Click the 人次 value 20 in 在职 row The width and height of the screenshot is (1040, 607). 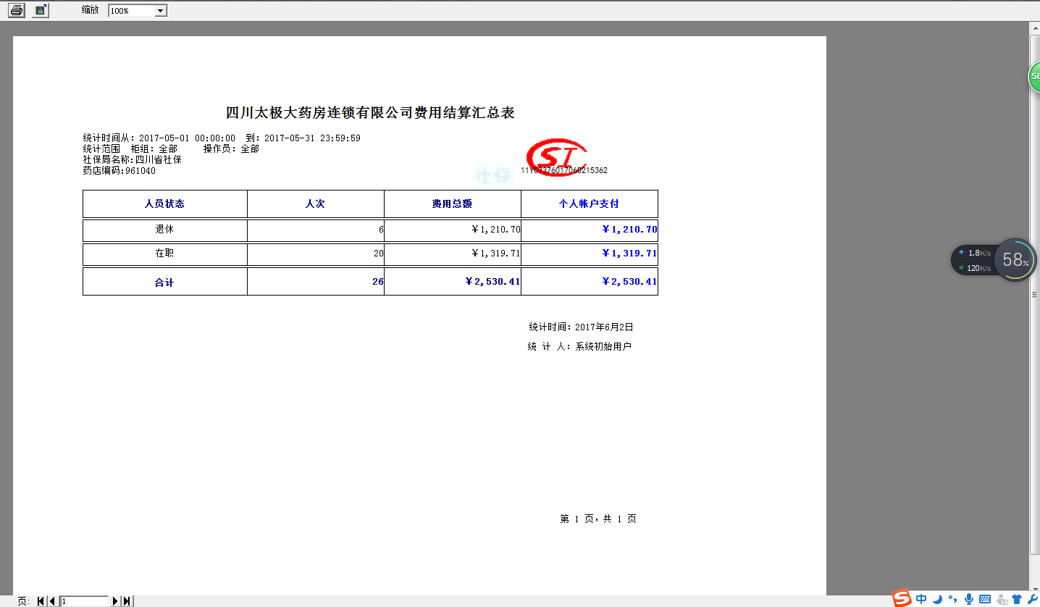(x=316, y=254)
